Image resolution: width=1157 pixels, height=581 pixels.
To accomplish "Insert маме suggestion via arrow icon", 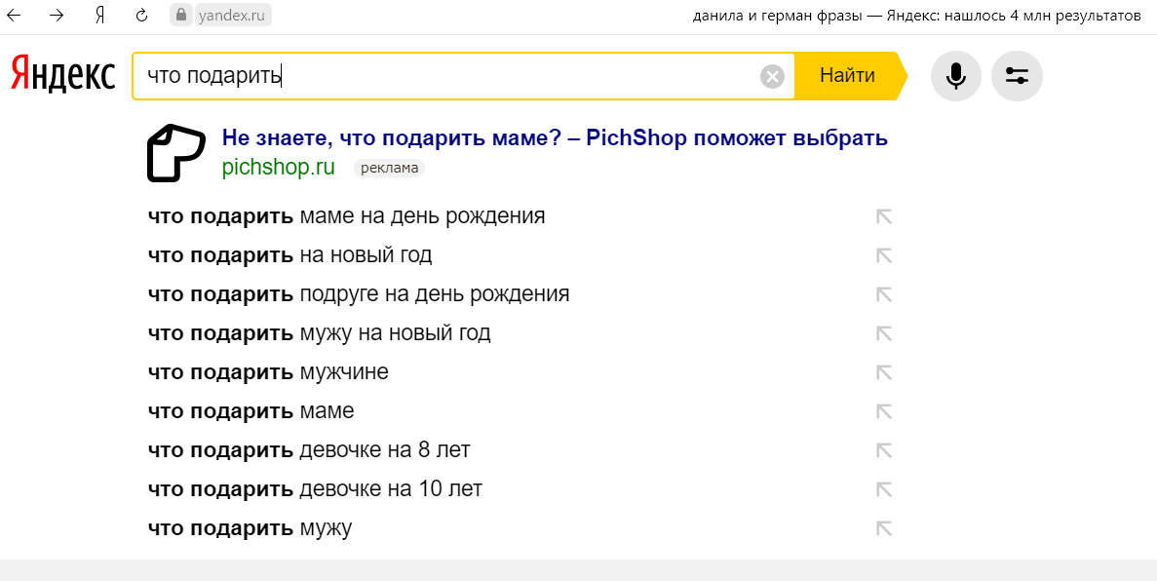I will (883, 411).
